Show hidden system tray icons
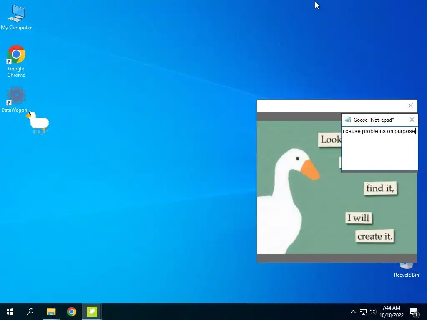This screenshot has height=320, width=427. [x=353, y=312]
